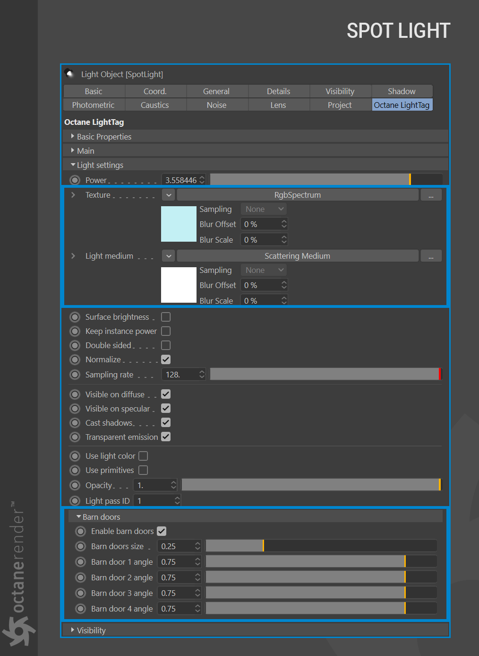Expand the Light medium row chevron
This screenshot has height=656, width=479.
(x=73, y=256)
